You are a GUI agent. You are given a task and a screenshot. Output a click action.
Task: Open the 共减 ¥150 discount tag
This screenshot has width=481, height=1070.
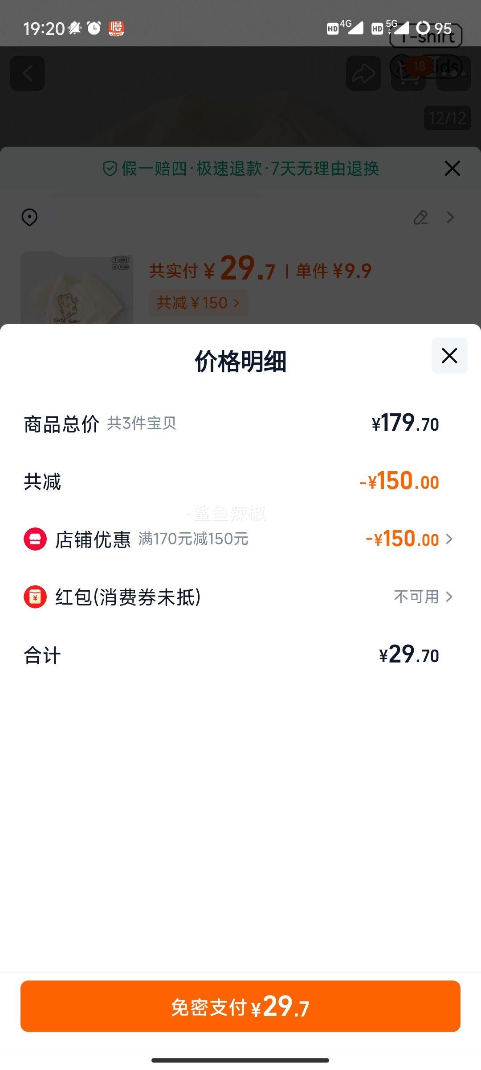pos(198,303)
